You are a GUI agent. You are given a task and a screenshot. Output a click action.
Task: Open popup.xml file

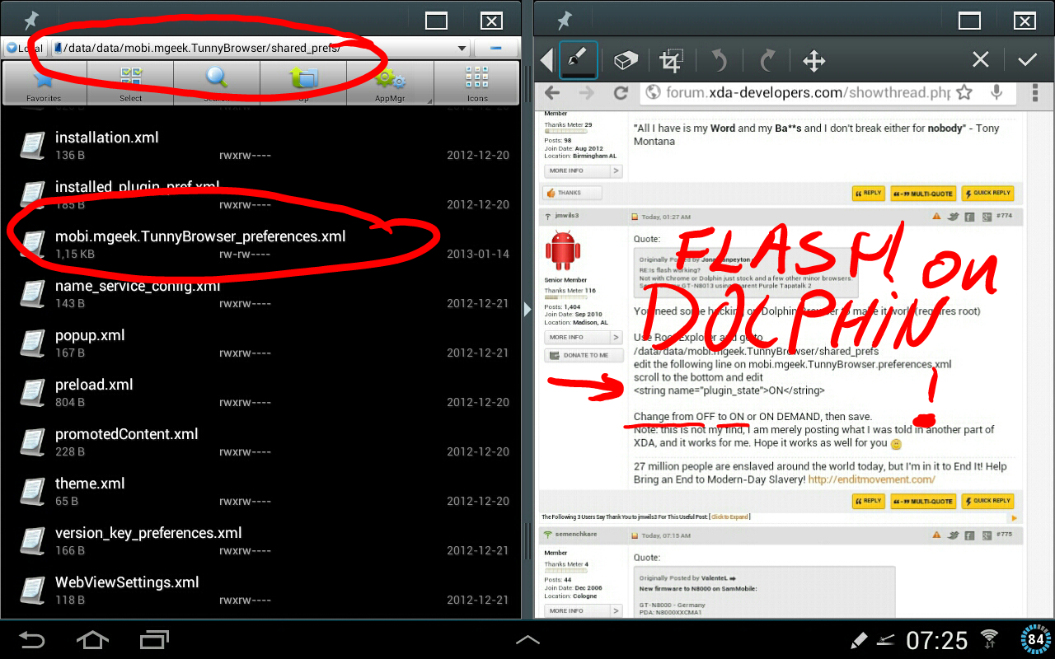(260, 344)
